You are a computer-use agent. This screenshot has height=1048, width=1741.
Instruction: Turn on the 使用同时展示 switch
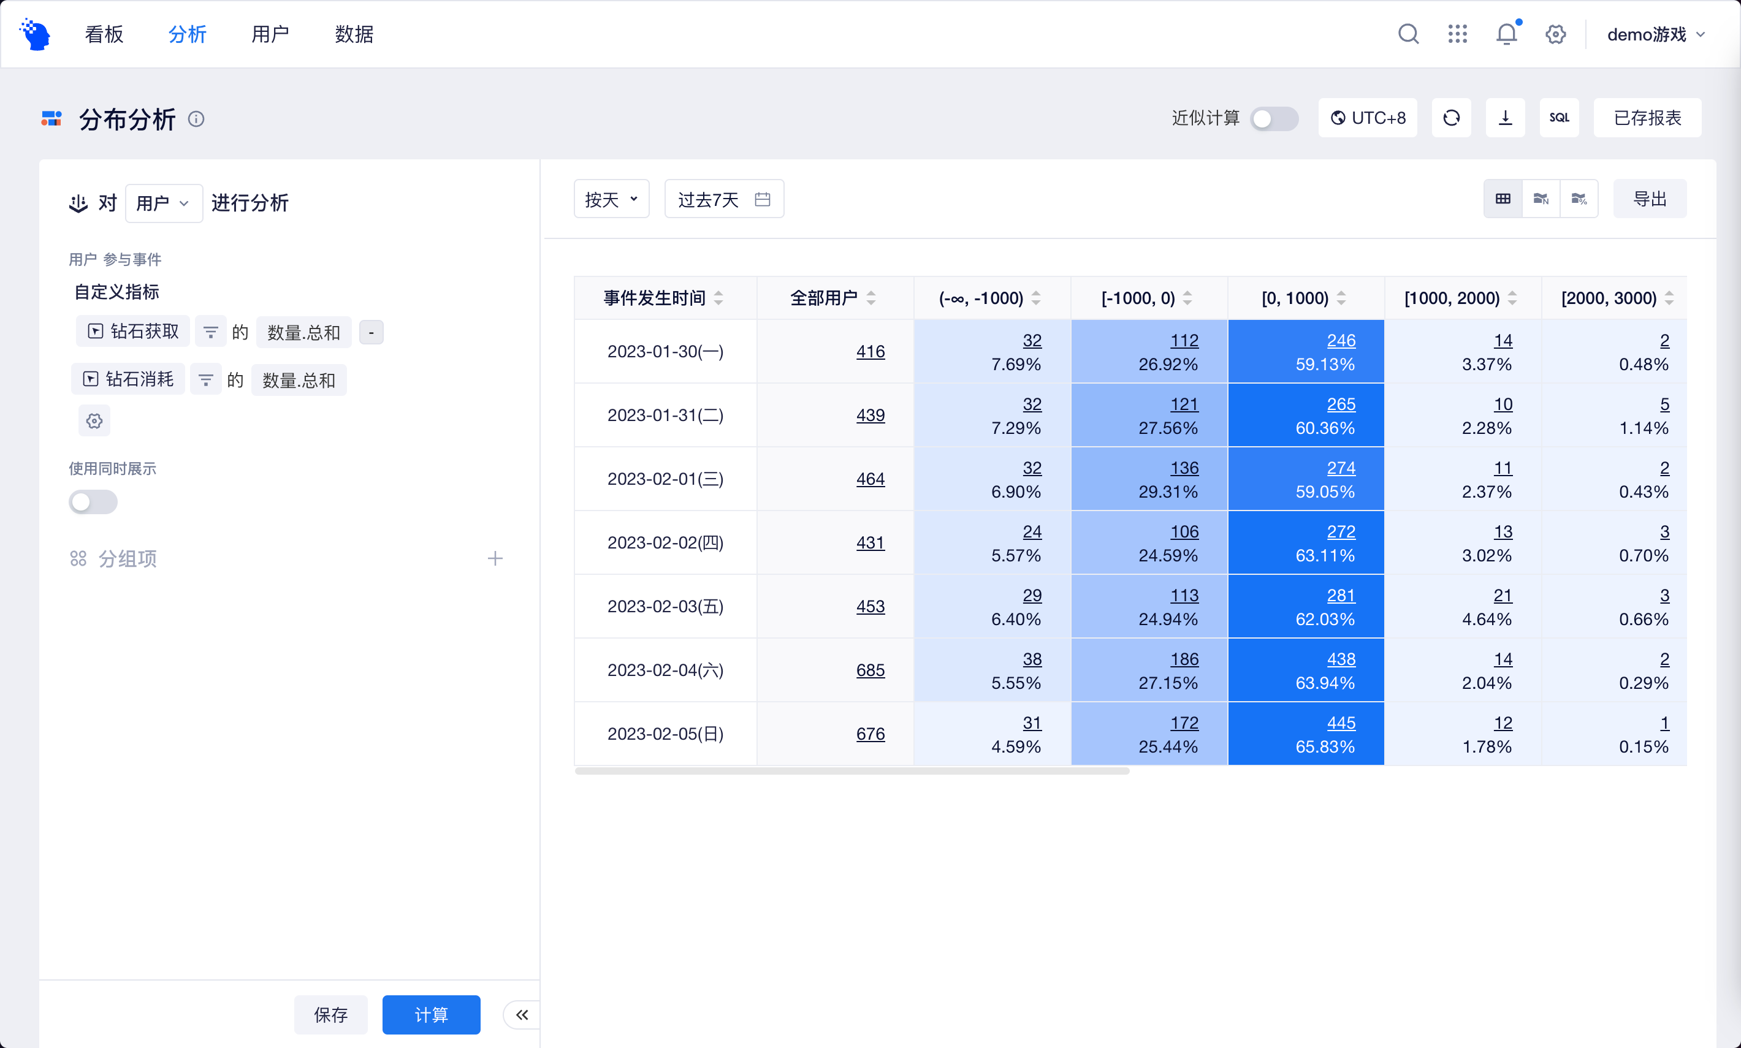tap(93, 502)
